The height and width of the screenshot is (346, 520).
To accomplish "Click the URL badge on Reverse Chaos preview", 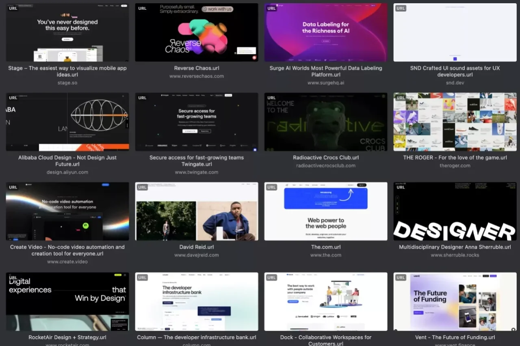I will 142,9.
